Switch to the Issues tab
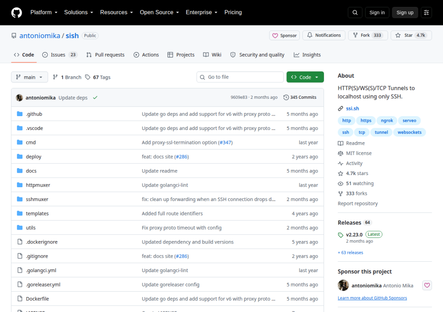Screen dimensions: 443x312 tap(60, 55)
